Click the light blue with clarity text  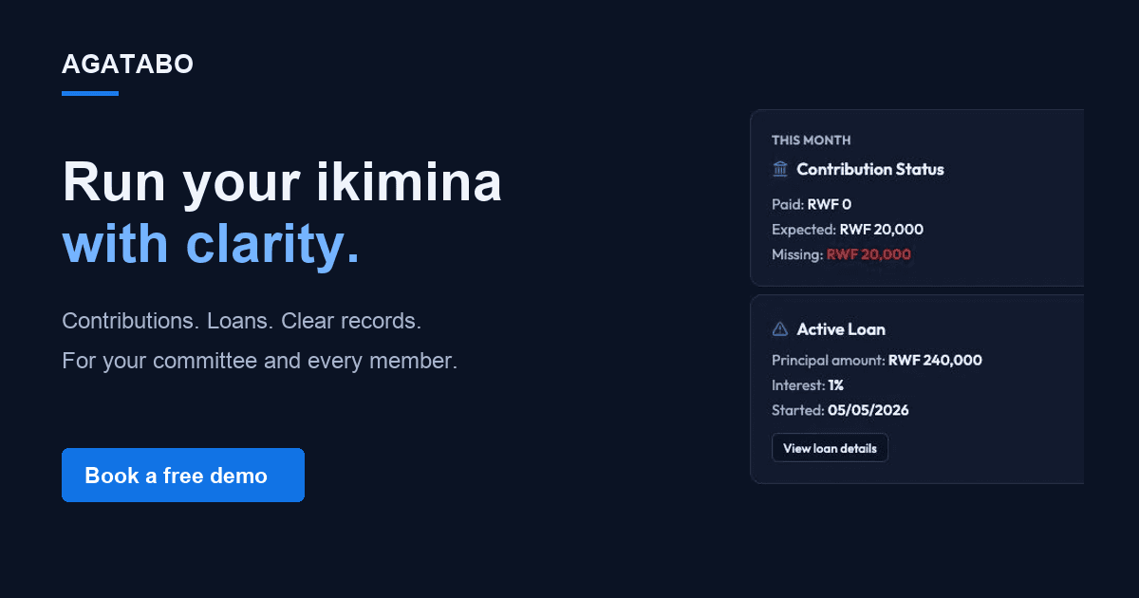(x=211, y=244)
